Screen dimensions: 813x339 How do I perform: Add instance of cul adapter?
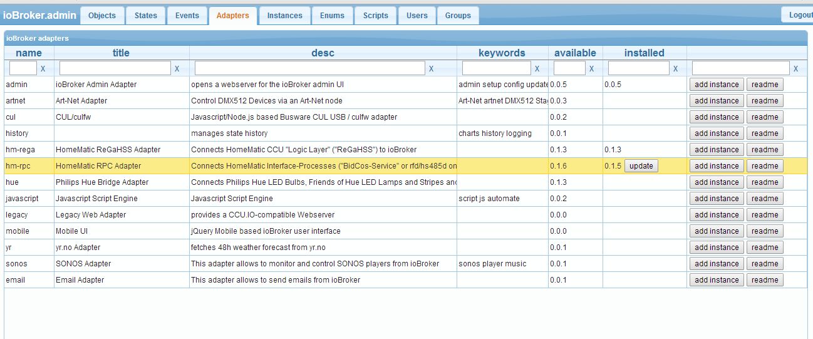717,117
